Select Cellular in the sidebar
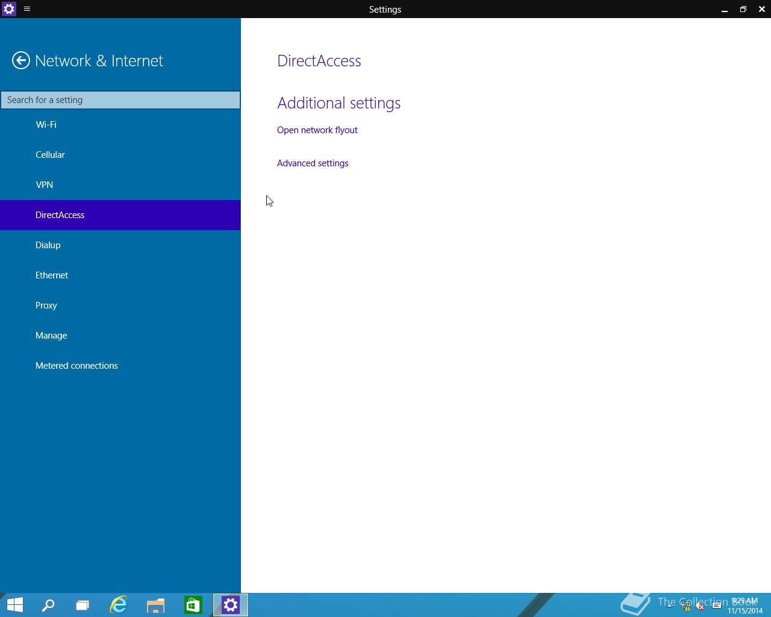This screenshot has height=617, width=771. [120, 155]
